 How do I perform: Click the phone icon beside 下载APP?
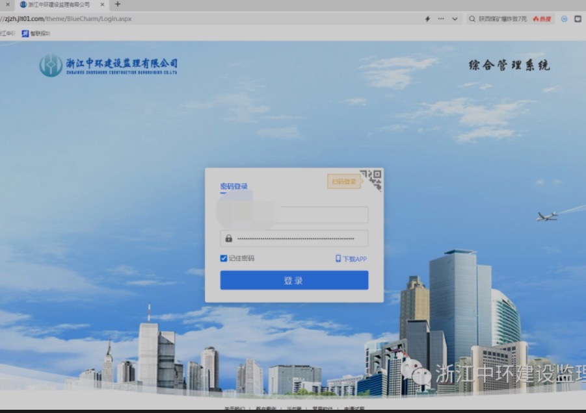338,258
